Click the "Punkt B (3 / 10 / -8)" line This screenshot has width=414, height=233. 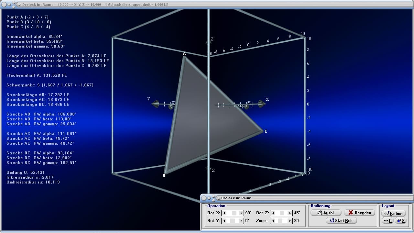click(x=29, y=22)
